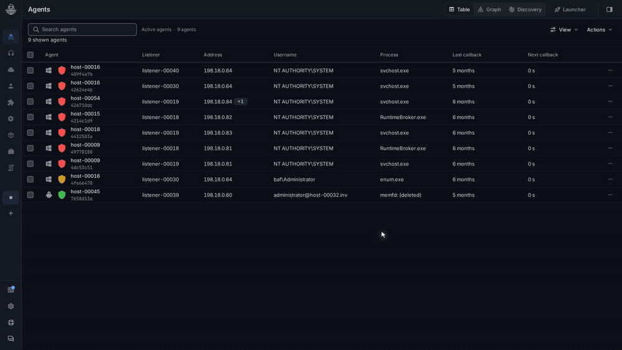The image size is (622, 350).
Task: Check the box for host-00015
Action: 30,117
